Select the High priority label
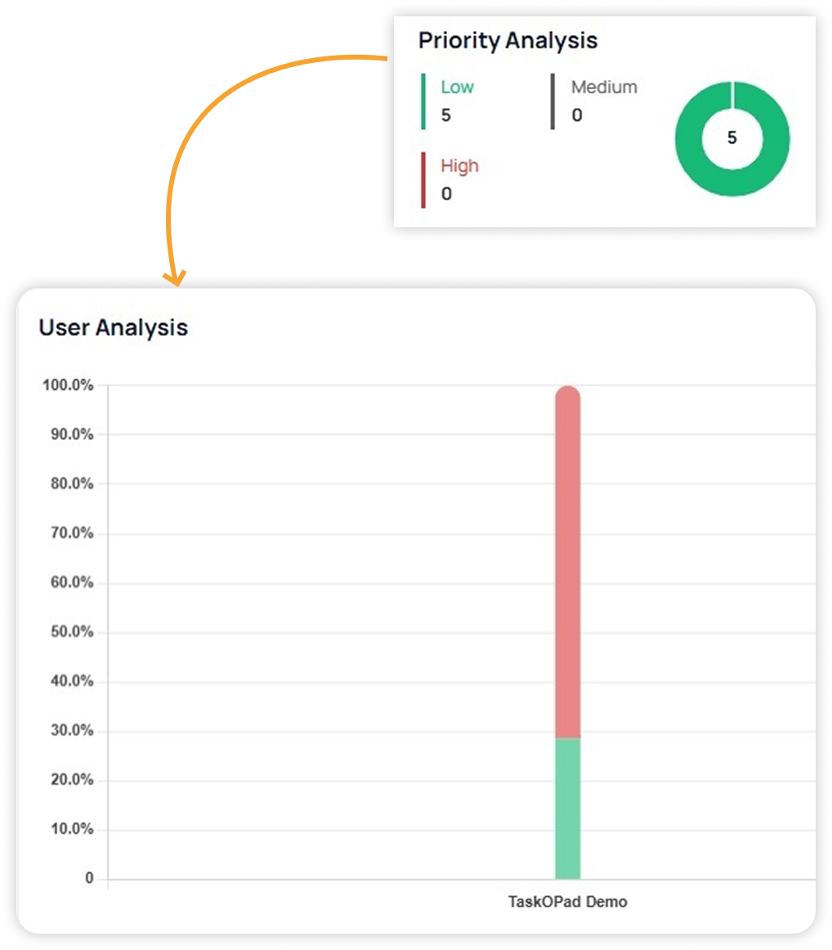The width and height of the screenshot is (832, 950). (x=459, y=166)
